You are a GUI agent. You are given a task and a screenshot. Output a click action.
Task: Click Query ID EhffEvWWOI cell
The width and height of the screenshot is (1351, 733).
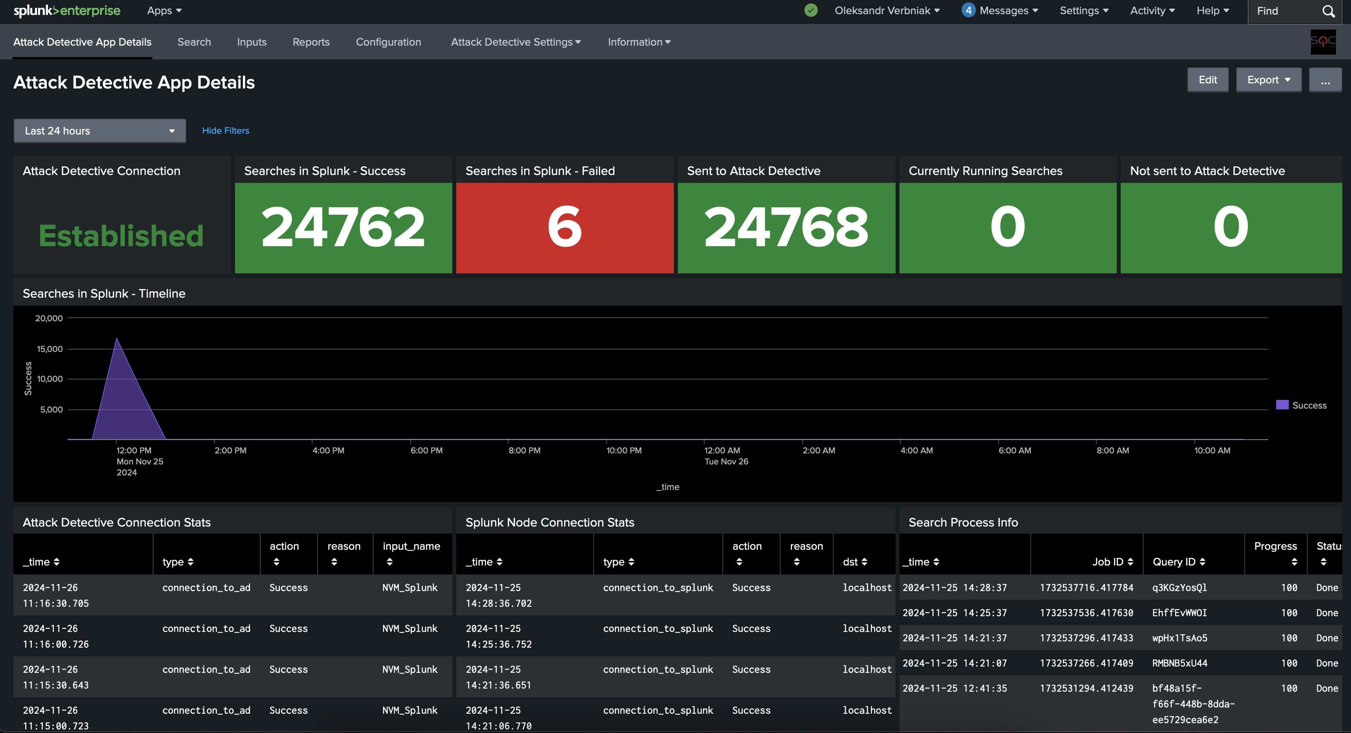1179,613
